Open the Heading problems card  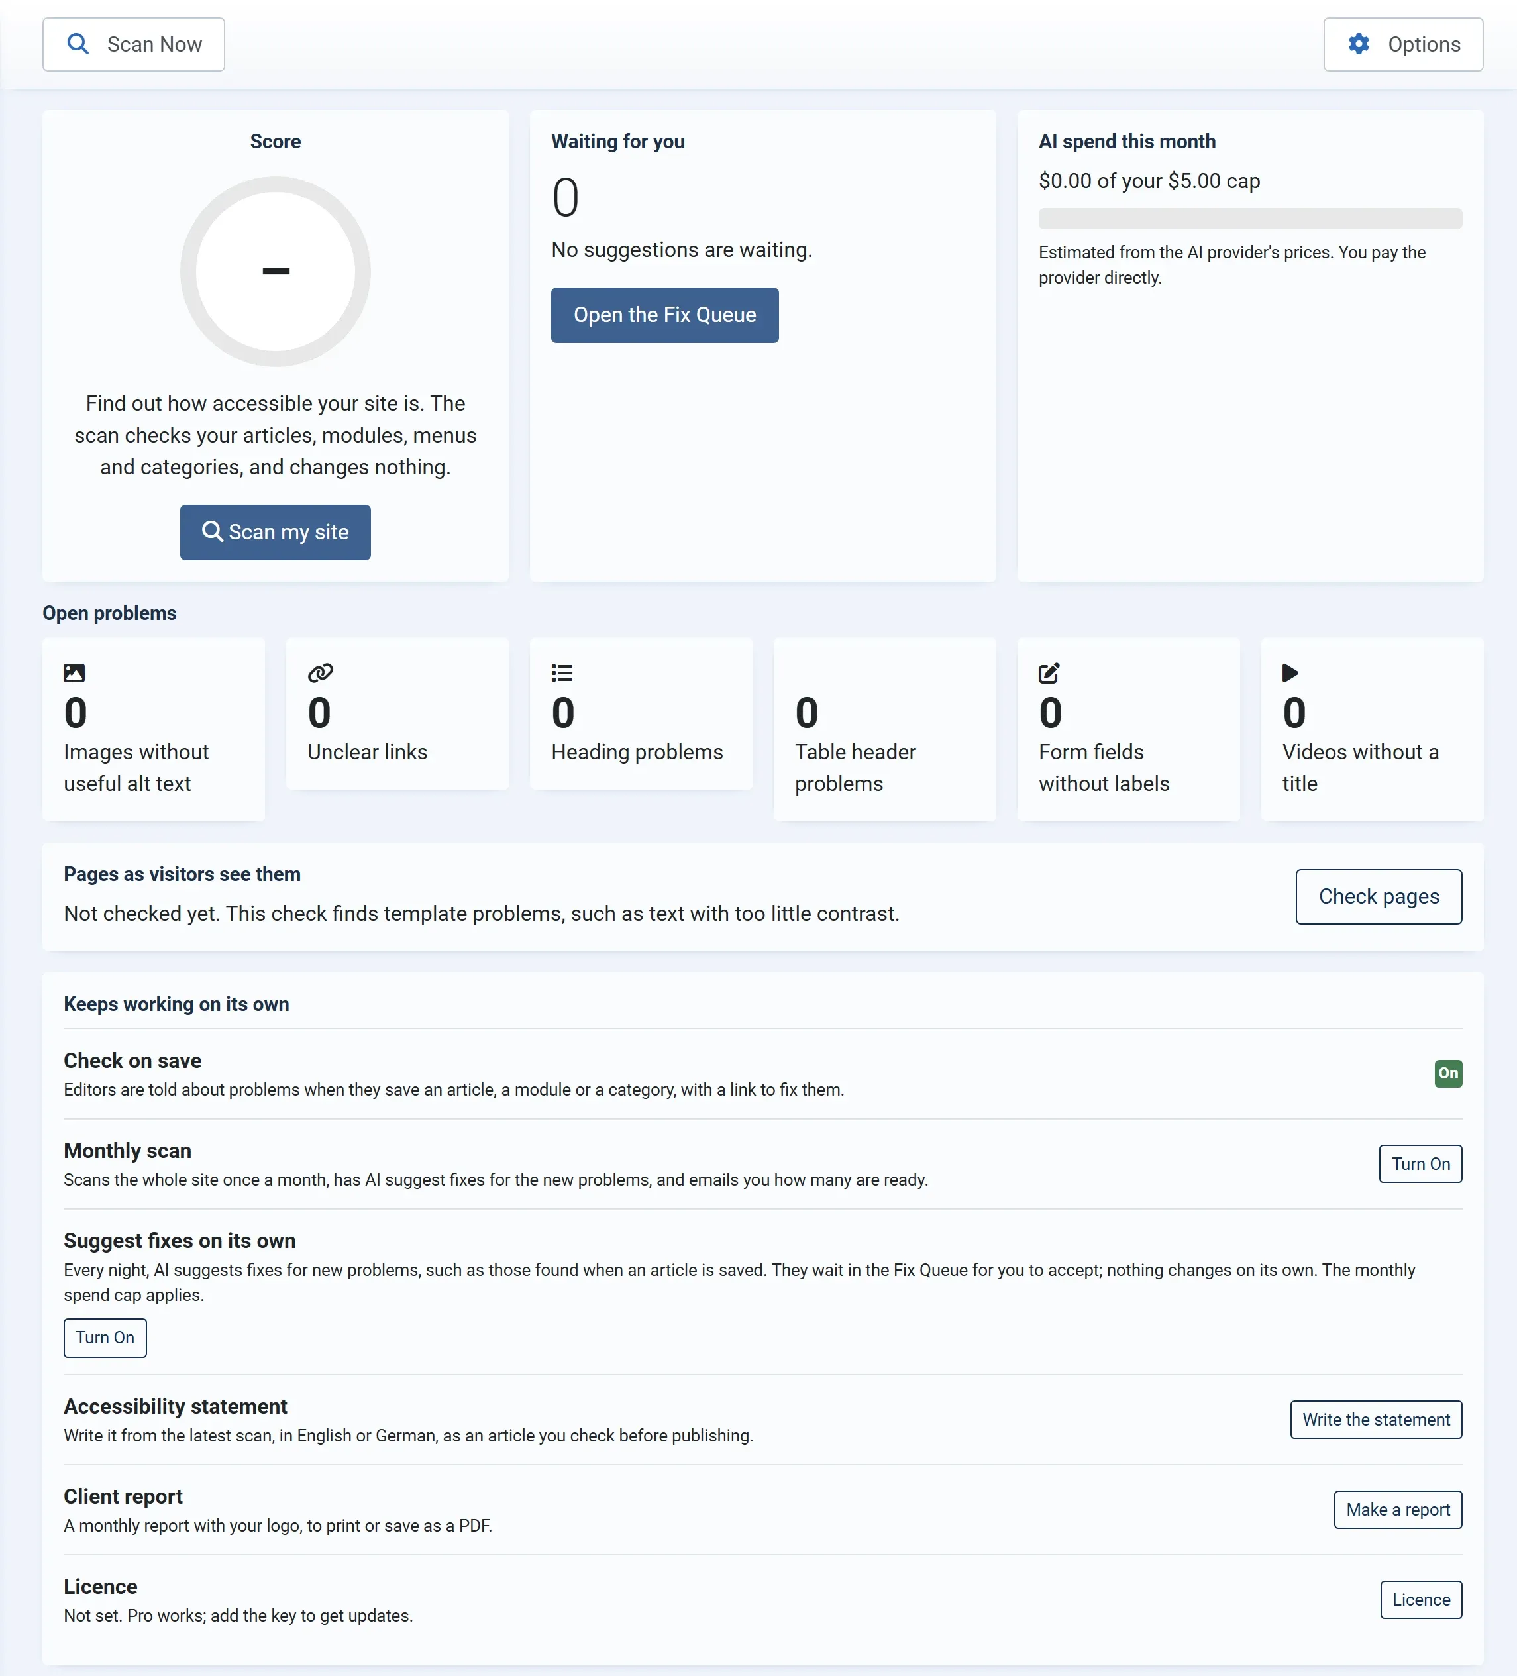pos(641,713)
